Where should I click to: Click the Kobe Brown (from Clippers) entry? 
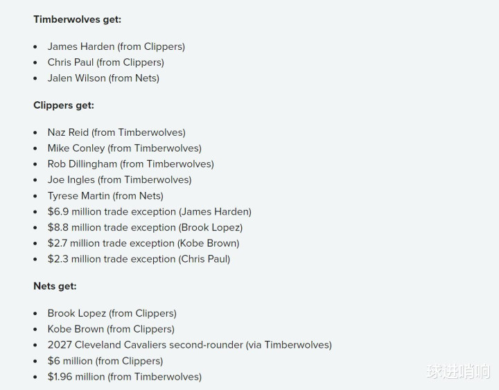tap(111, 329)
